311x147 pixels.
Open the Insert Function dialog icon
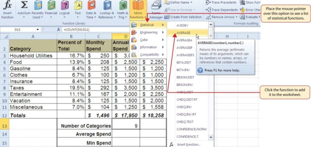coord(7,5)
